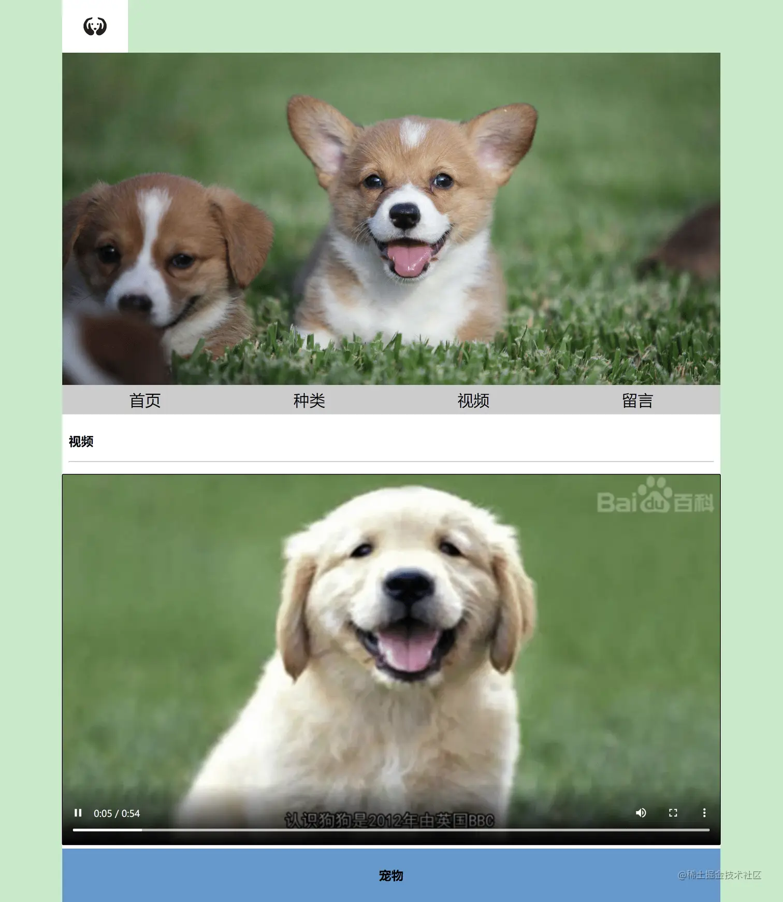Open the 种类 navigation item
Screen dimensions: 783x902
click(x=309, y=400)
